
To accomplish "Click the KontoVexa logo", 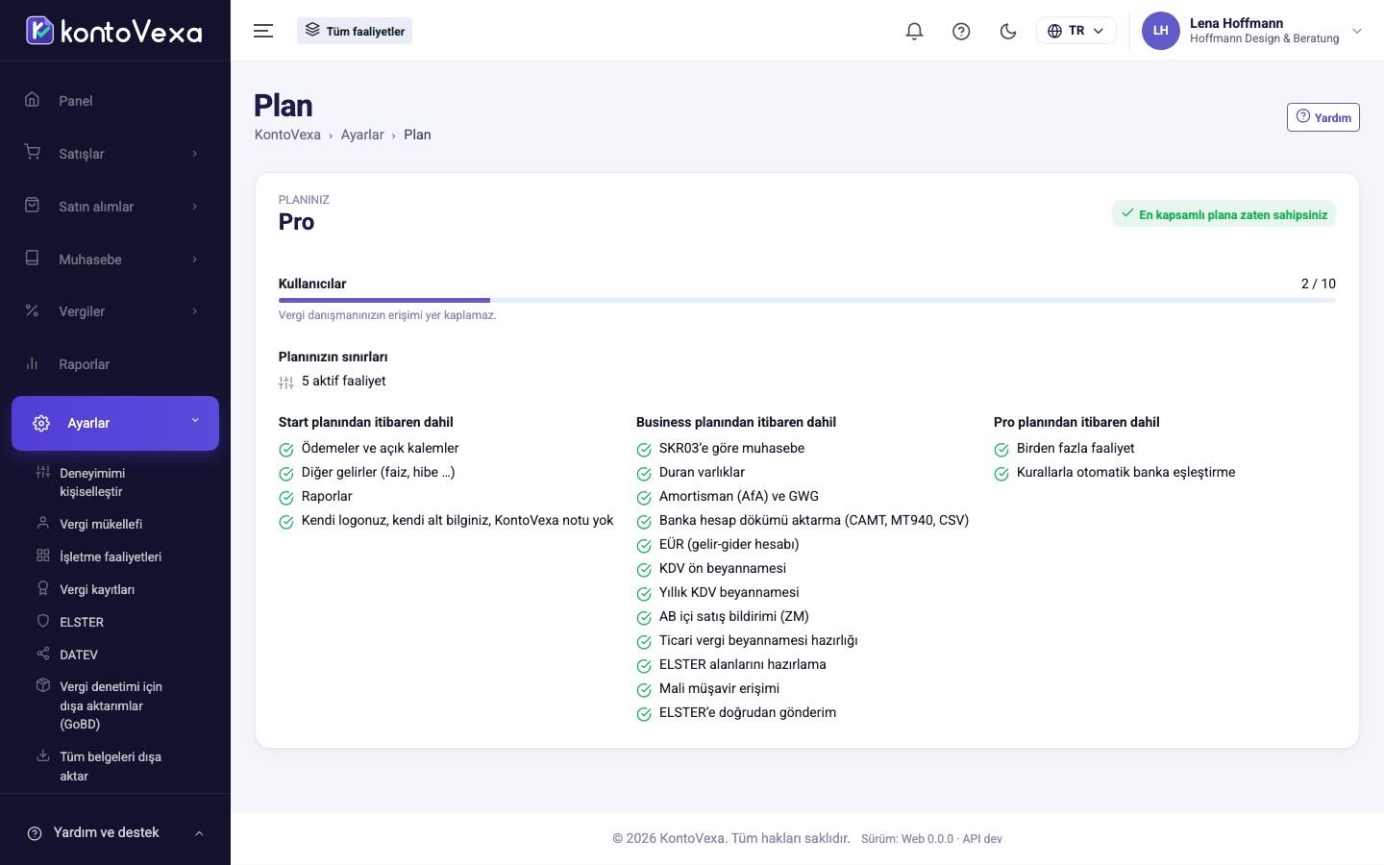I will tap(114, 31).
